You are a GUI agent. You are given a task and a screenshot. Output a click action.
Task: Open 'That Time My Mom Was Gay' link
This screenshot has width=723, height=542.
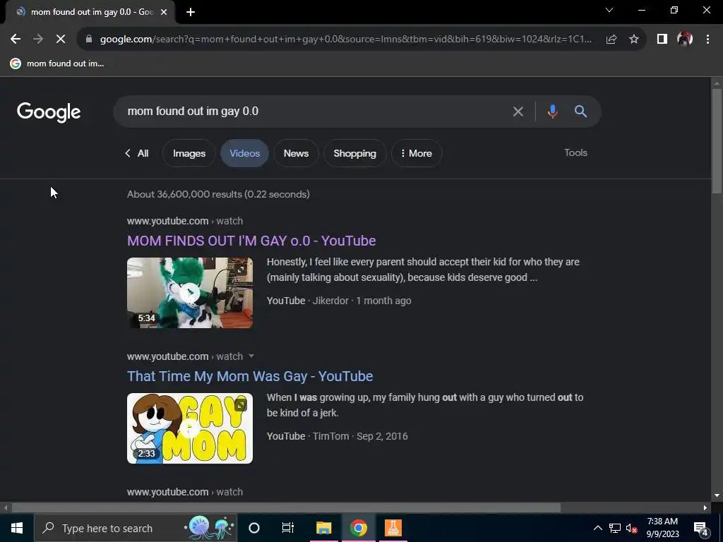[250, 376]
